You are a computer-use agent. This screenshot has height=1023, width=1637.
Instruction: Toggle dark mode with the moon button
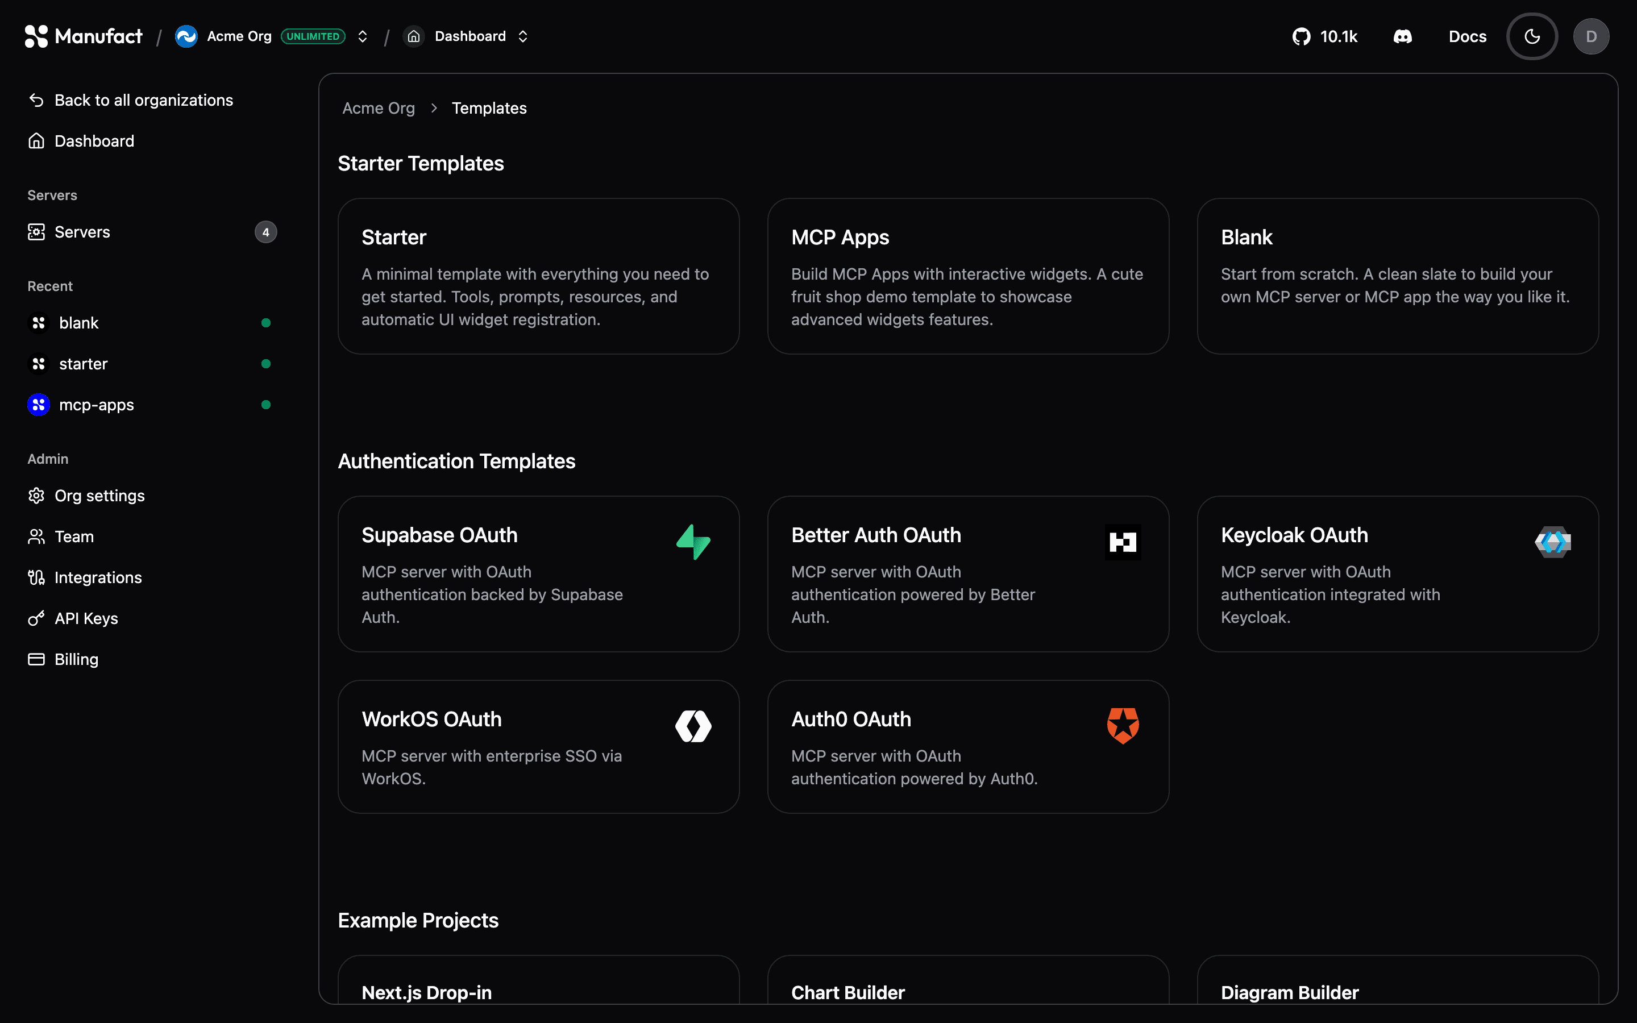(1532, 36)
